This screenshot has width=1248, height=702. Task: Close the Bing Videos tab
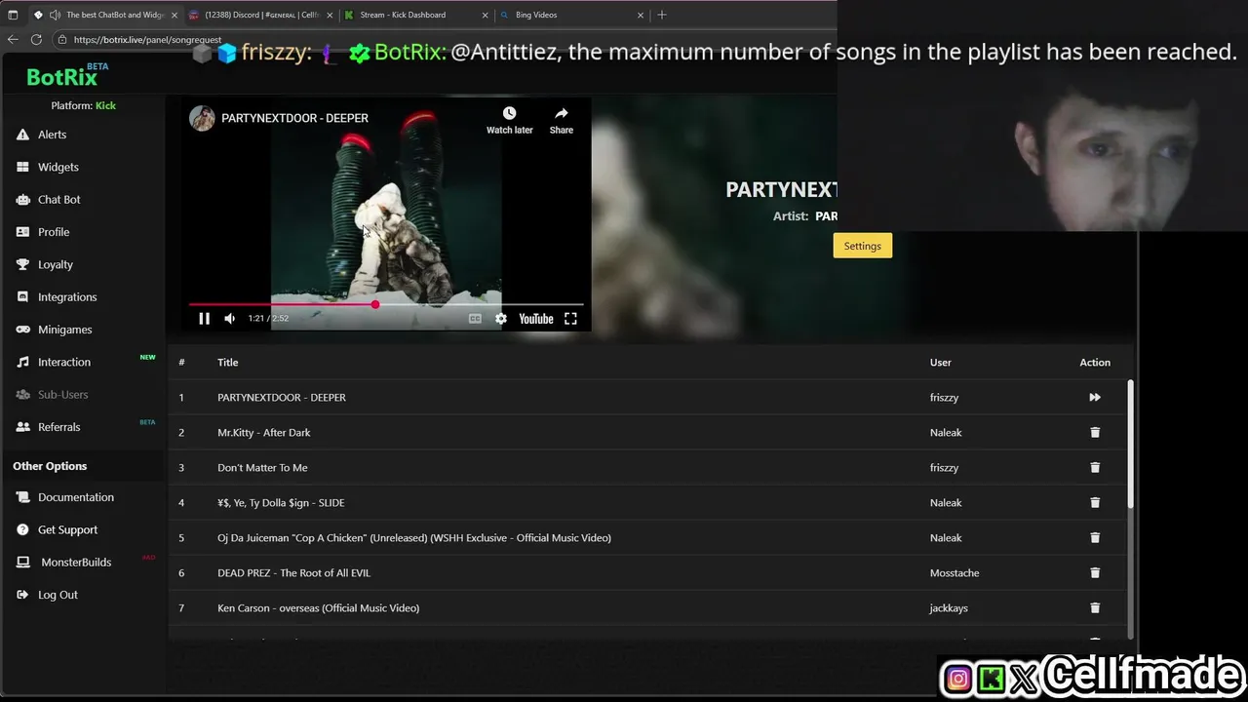click(x=641, y=15)
